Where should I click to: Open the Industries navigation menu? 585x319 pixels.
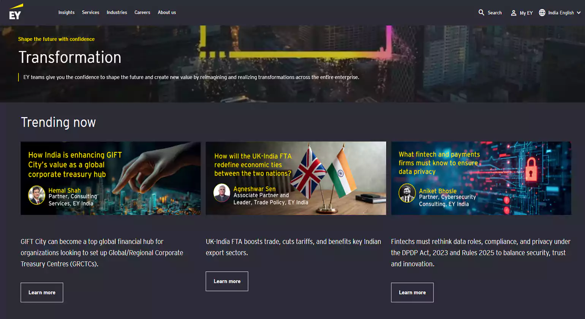click(x=117, y=13)
